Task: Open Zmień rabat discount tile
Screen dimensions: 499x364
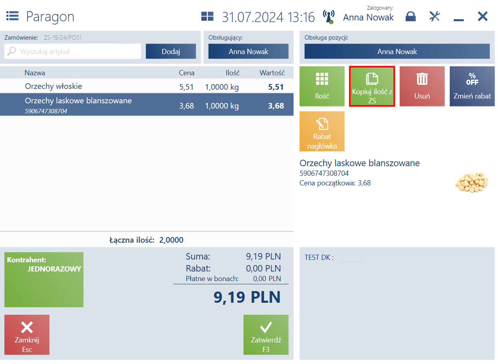Action: pyautogui.click(x=472, y=86)
